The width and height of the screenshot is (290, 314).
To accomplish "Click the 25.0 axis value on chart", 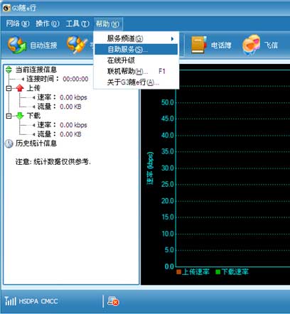I will click(168, 184).
